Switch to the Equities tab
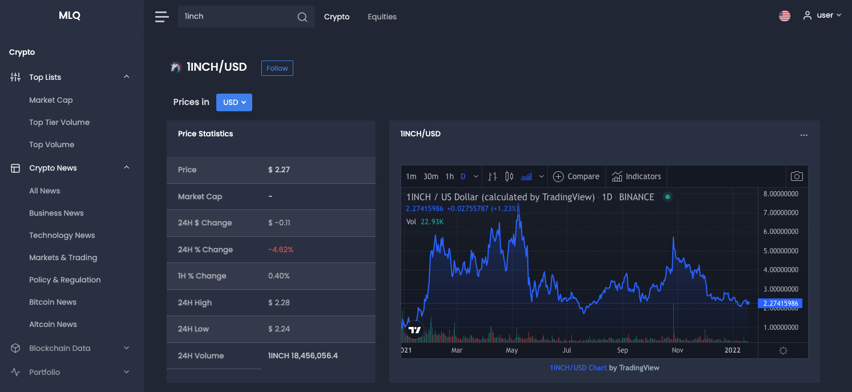 382,17
